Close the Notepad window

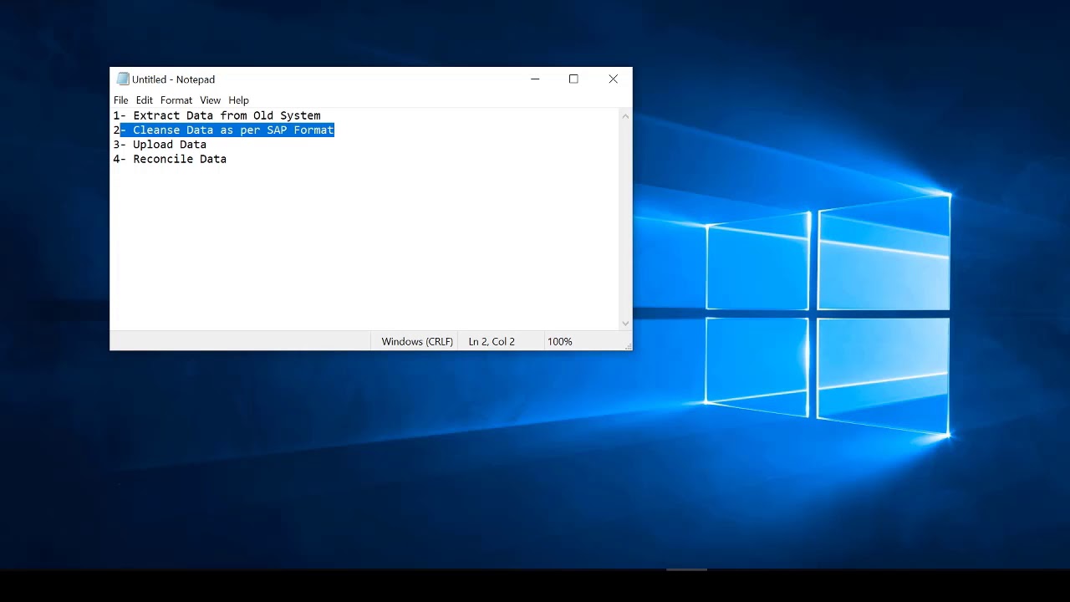(613, 79)
